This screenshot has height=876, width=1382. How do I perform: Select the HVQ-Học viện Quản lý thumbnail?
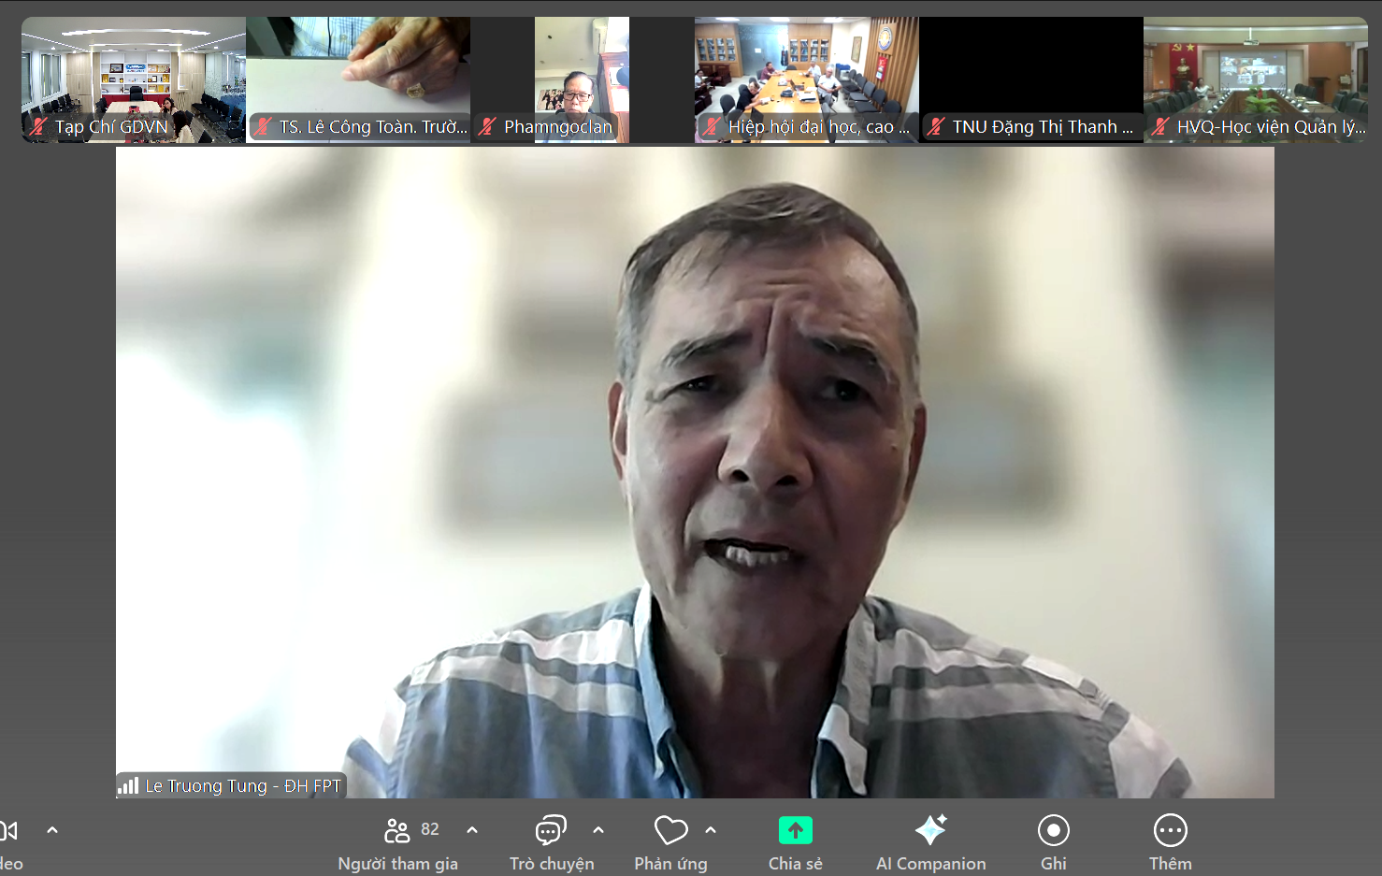tap(1256, 79)
